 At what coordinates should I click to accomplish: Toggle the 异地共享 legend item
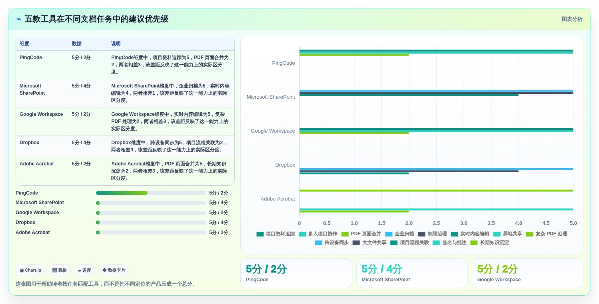(507, 234)
